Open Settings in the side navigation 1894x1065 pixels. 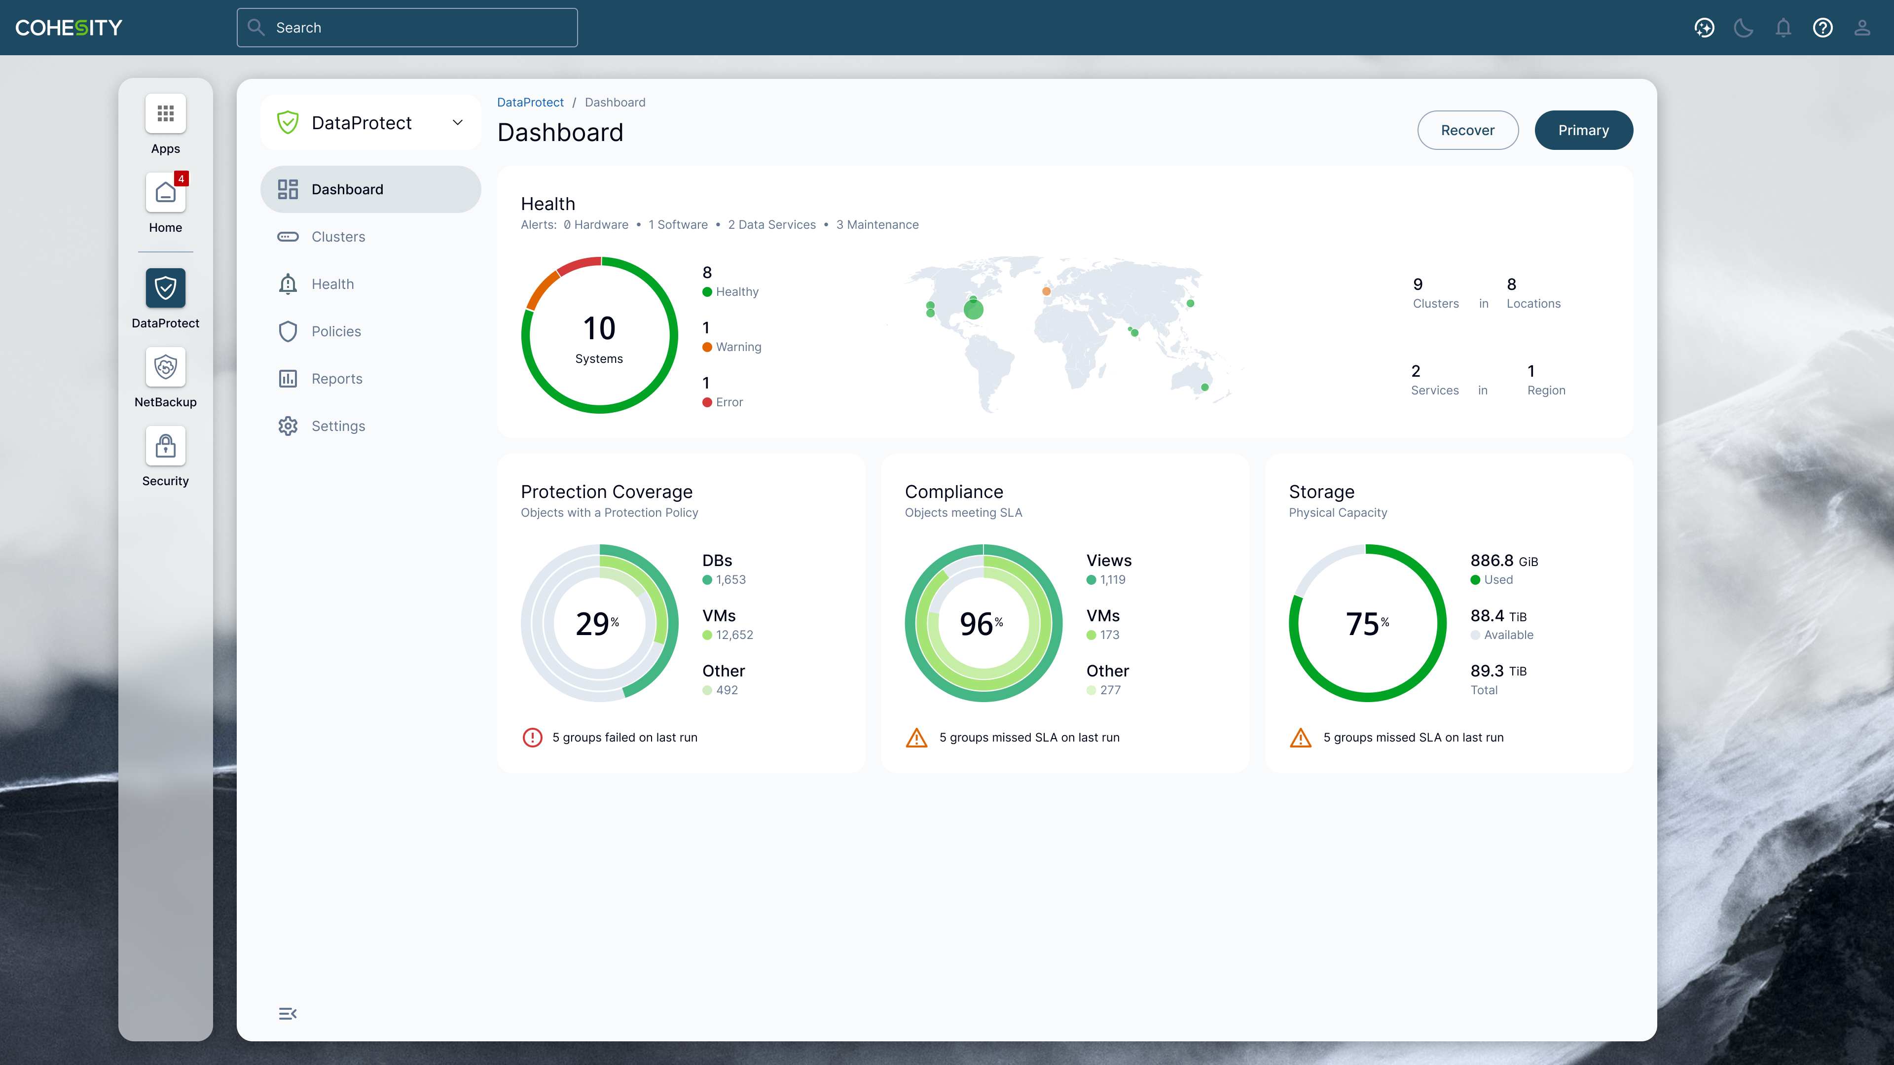(x=370, y=426)
